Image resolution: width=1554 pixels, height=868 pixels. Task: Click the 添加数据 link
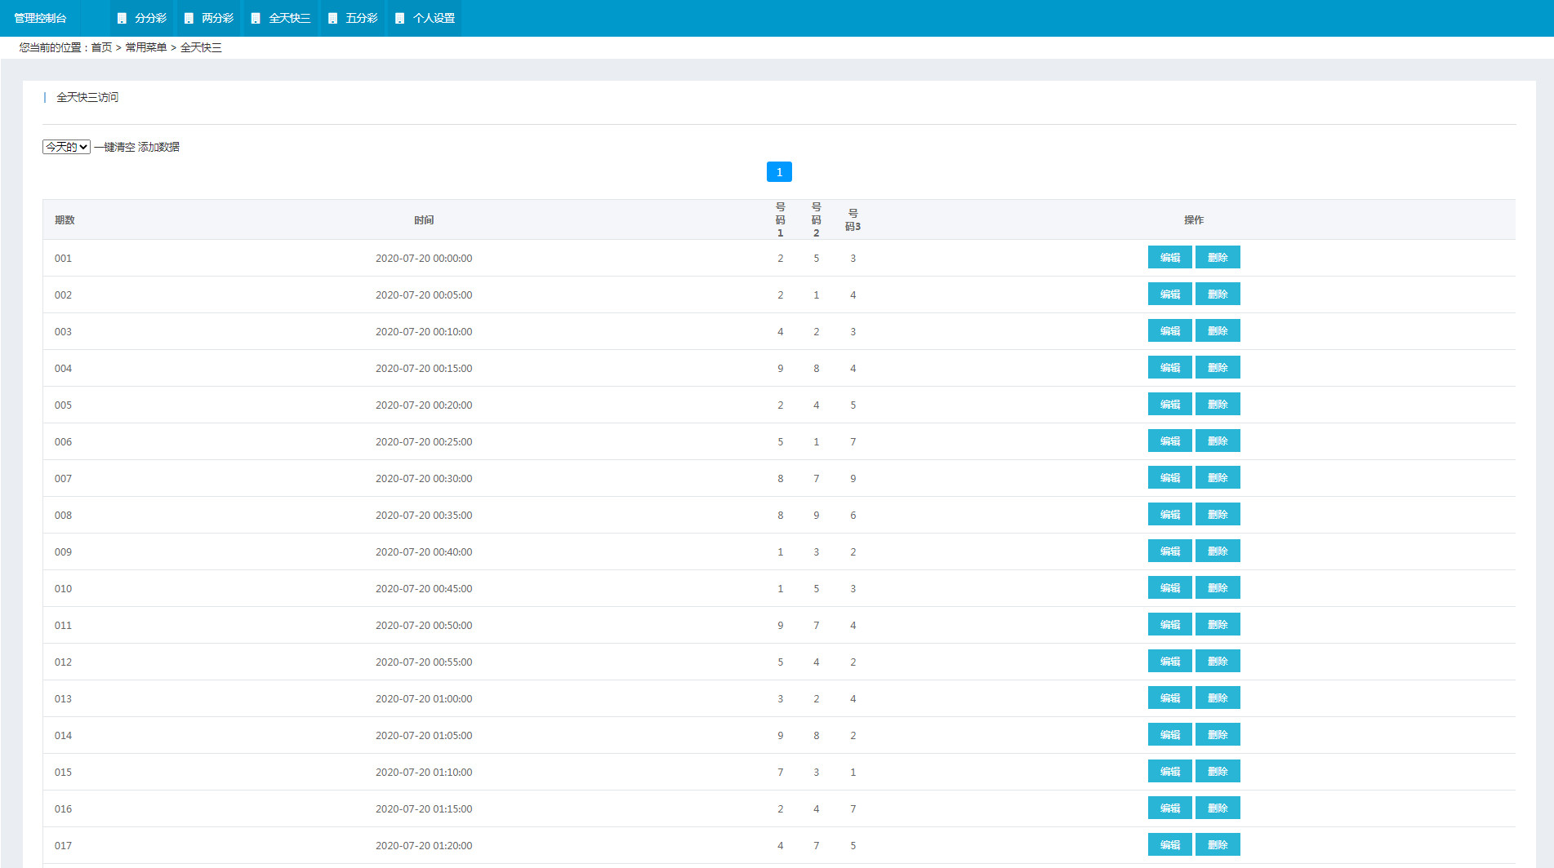coord(159,147)
